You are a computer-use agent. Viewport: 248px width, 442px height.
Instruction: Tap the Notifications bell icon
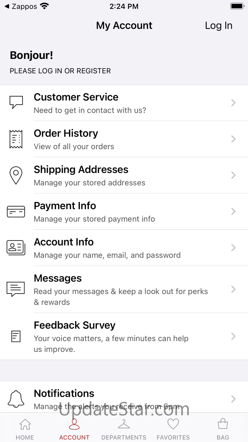pyautogui.click(x=16, y=399)
